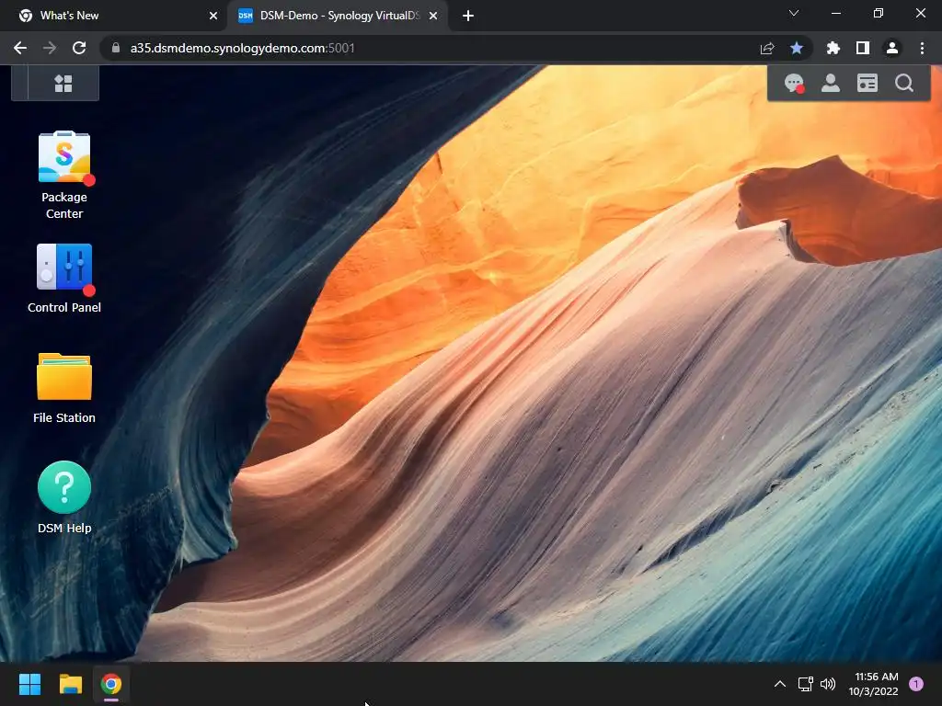
Task: Close the DSM-Demo tab
Action: point(433,16)
